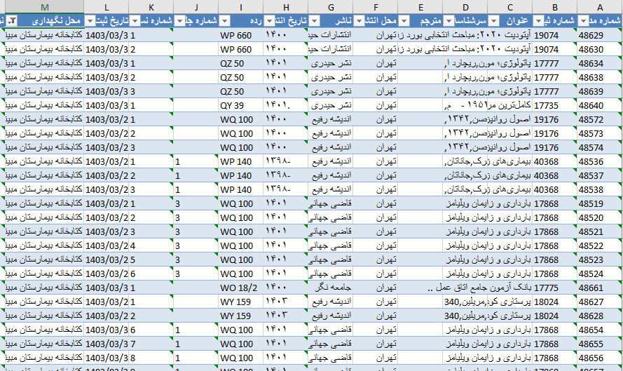
Task: Select cell containing 48629
Action: pos(599,35)
